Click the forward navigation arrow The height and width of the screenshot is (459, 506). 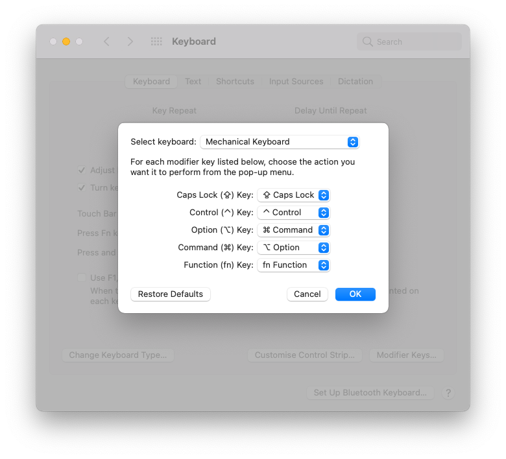(x=130, y=41)
